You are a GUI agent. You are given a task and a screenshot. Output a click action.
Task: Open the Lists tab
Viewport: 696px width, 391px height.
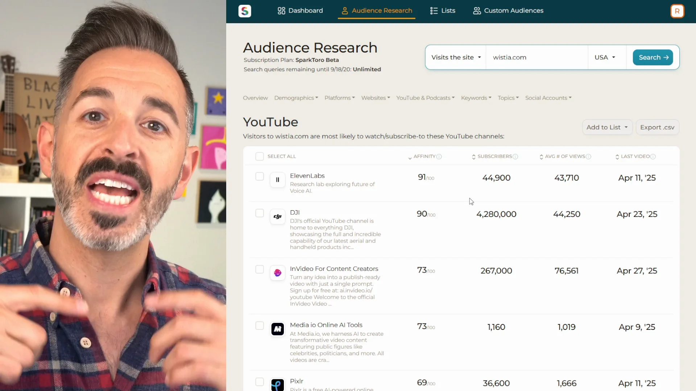click(442, 11)
